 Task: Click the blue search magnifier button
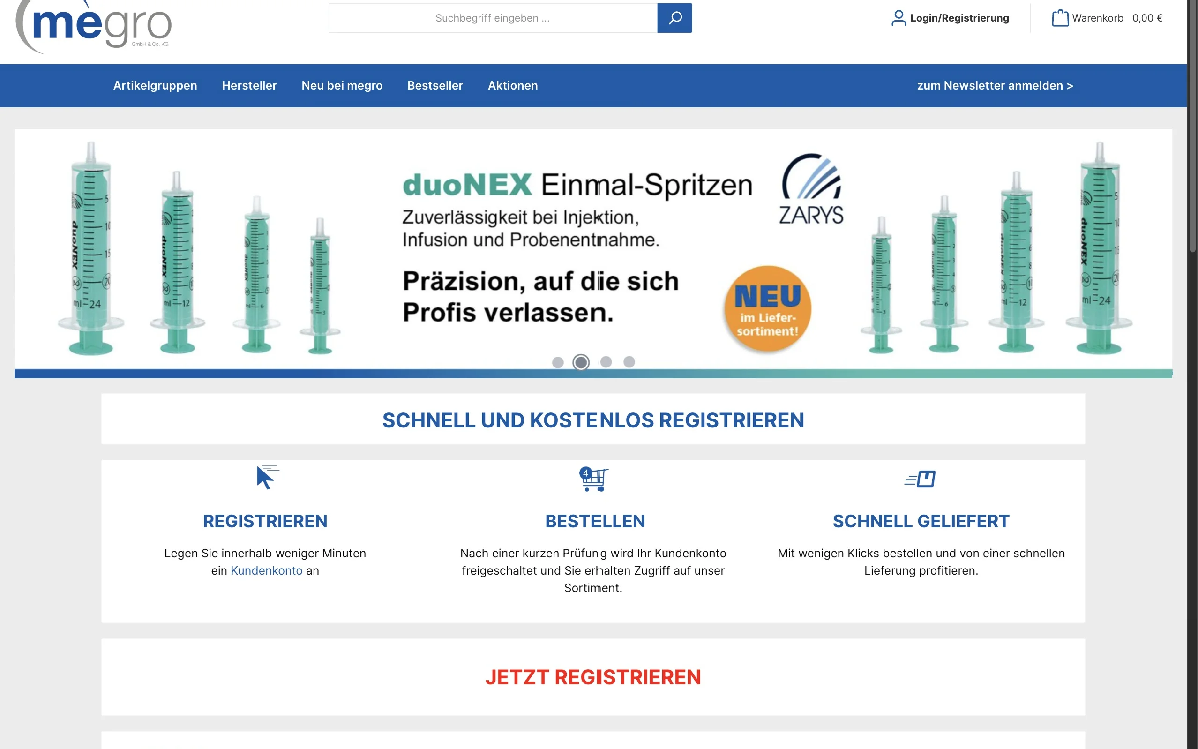(x=674, y=18)
